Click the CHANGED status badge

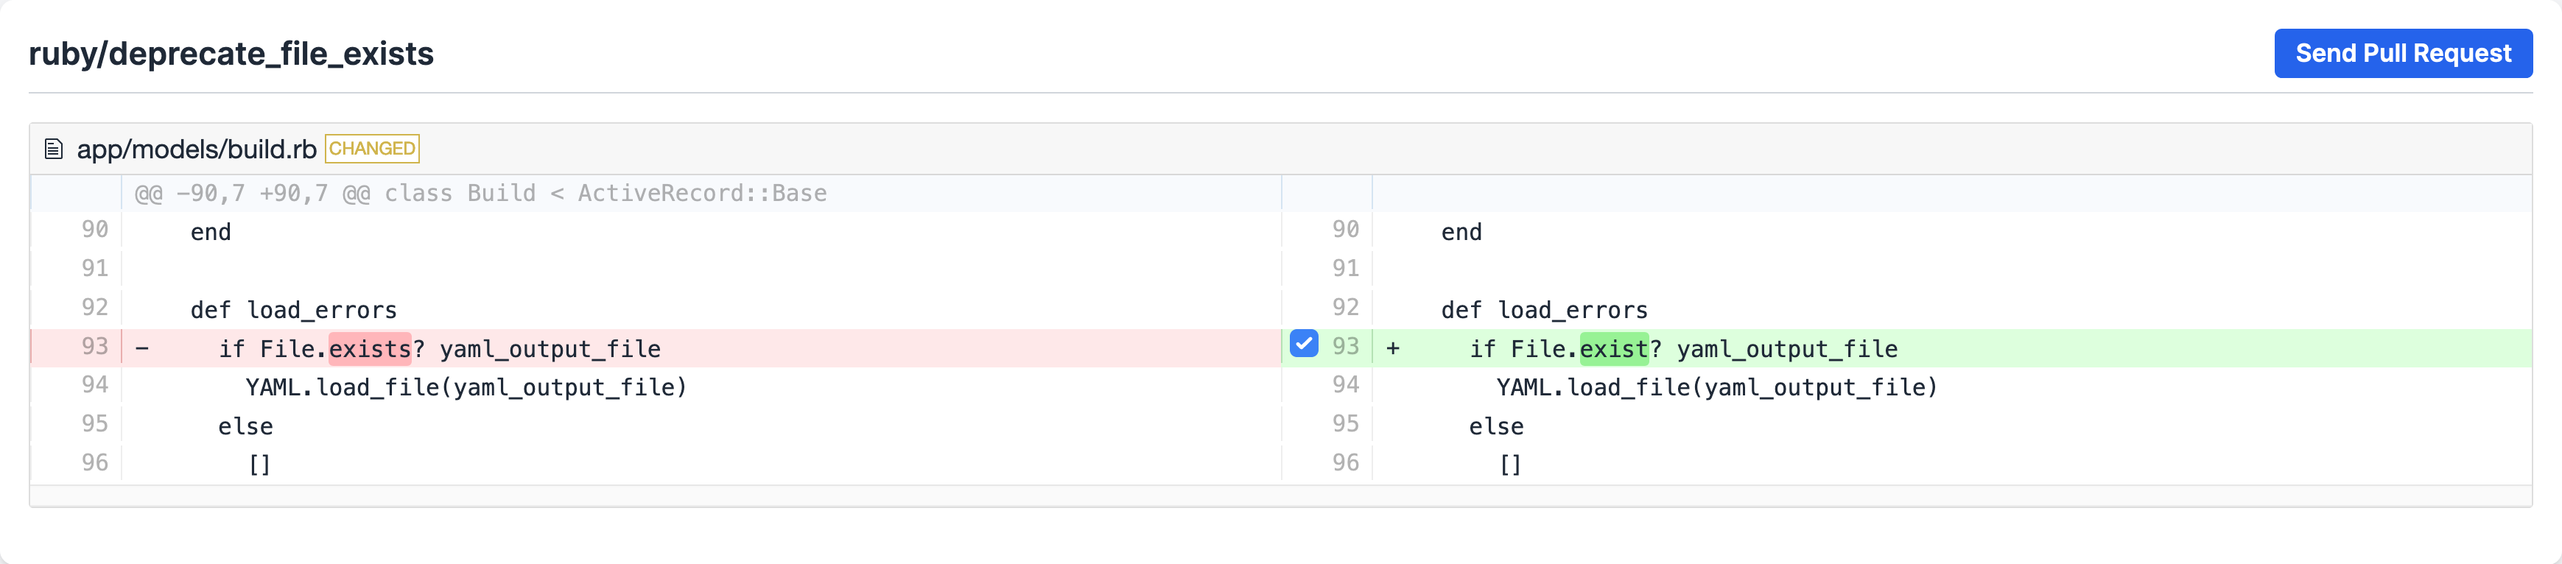tap(372, 148)
